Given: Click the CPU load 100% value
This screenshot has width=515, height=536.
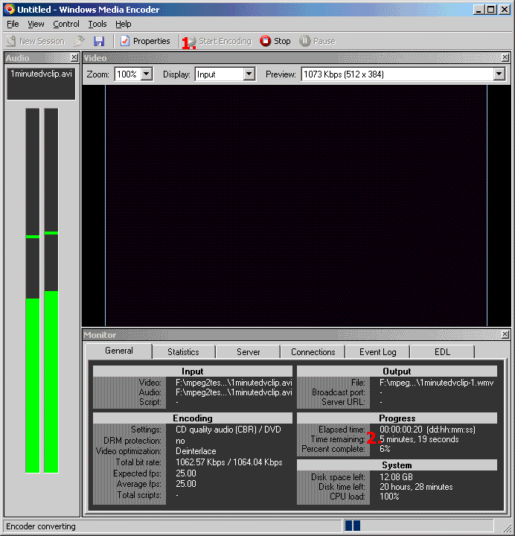Looking at the screenshot, I should coord(389,497).
